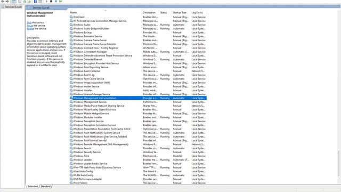
Task: Select the Windows Modules Installer service
Action: pos(138,117)
